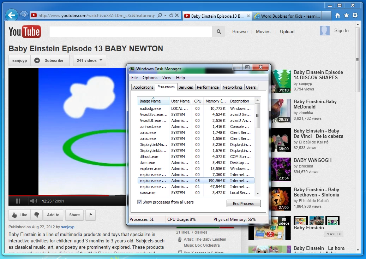This screenshot has height=259, width=366.
Task: Open the File menu in Task Manager
Action: coord(134,78)
